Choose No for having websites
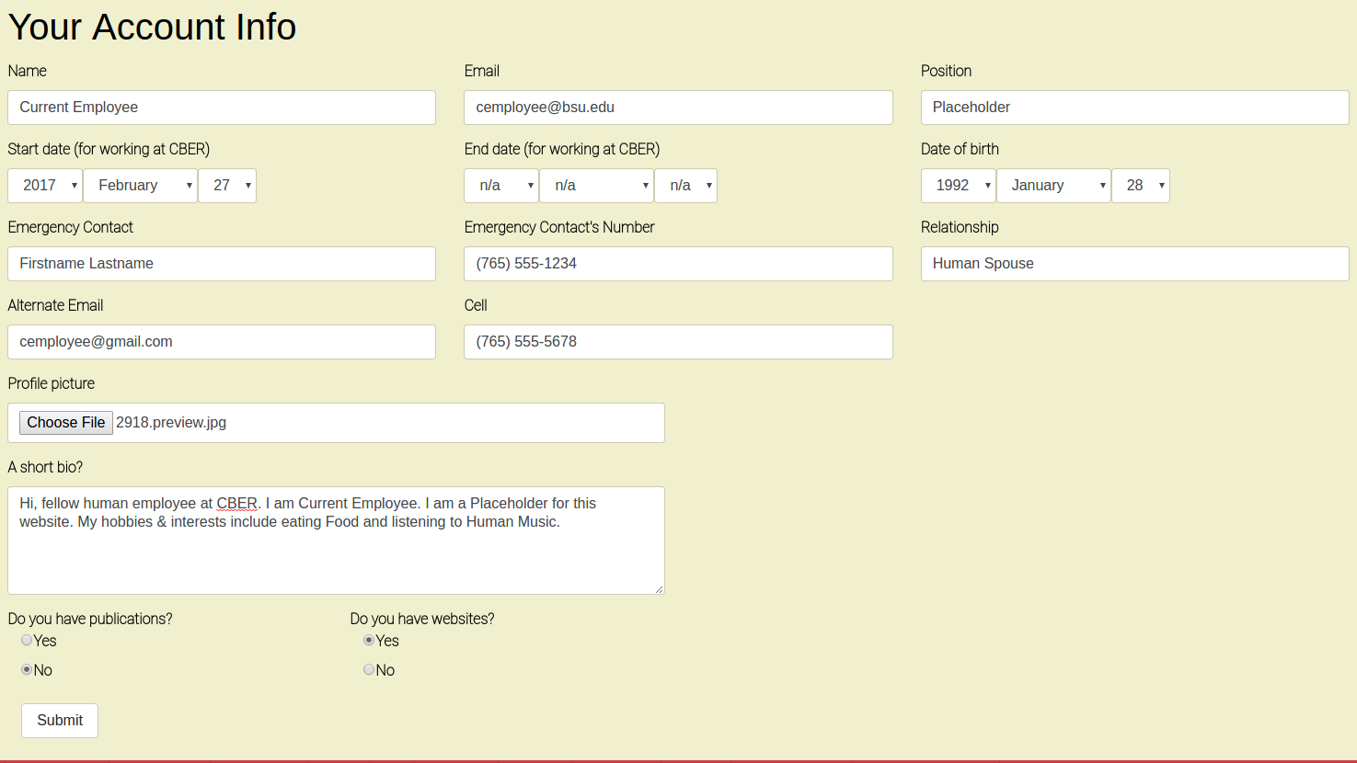 coord(369,670)
